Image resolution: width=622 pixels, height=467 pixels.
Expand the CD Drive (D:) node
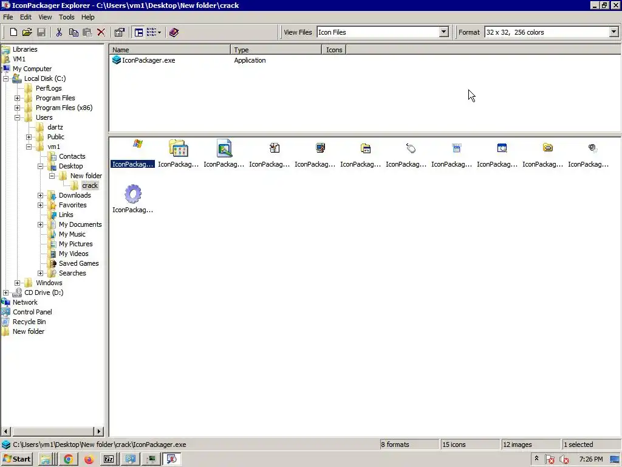pyautogui.click(x=6, y=292)
